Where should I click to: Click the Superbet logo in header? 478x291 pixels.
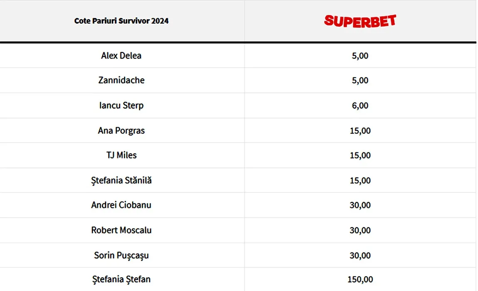(x=360, y=21)
